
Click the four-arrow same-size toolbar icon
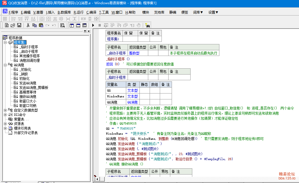point(97,19)
